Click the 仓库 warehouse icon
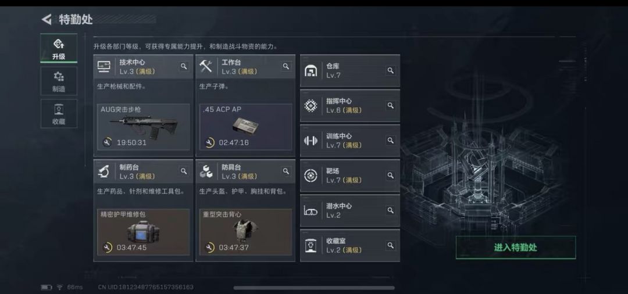This screenshot has width=628, height=294. [311, 71]
